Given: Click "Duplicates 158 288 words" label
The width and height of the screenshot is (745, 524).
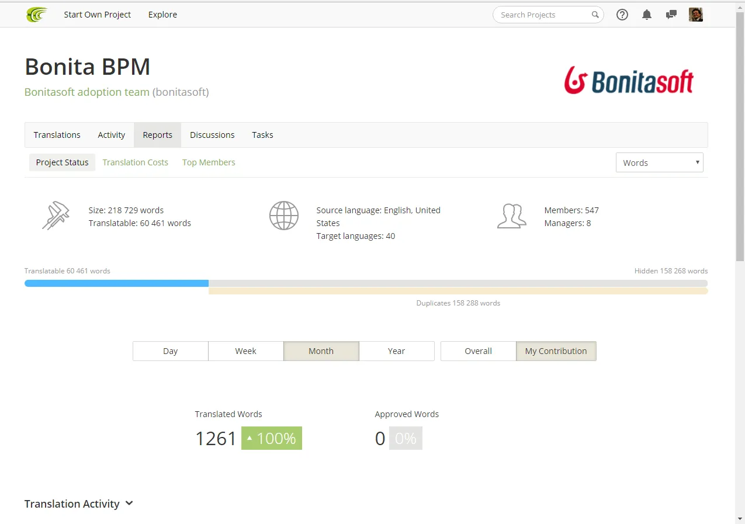Looking at the screenshot, I should (x=458, y=303).
